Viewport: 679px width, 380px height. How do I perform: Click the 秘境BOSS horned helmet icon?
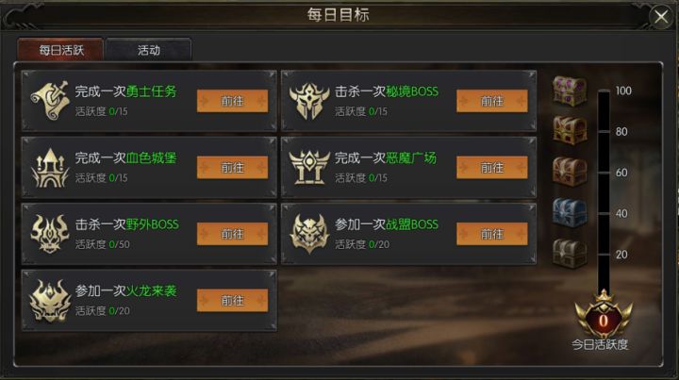tap(309, 101)
